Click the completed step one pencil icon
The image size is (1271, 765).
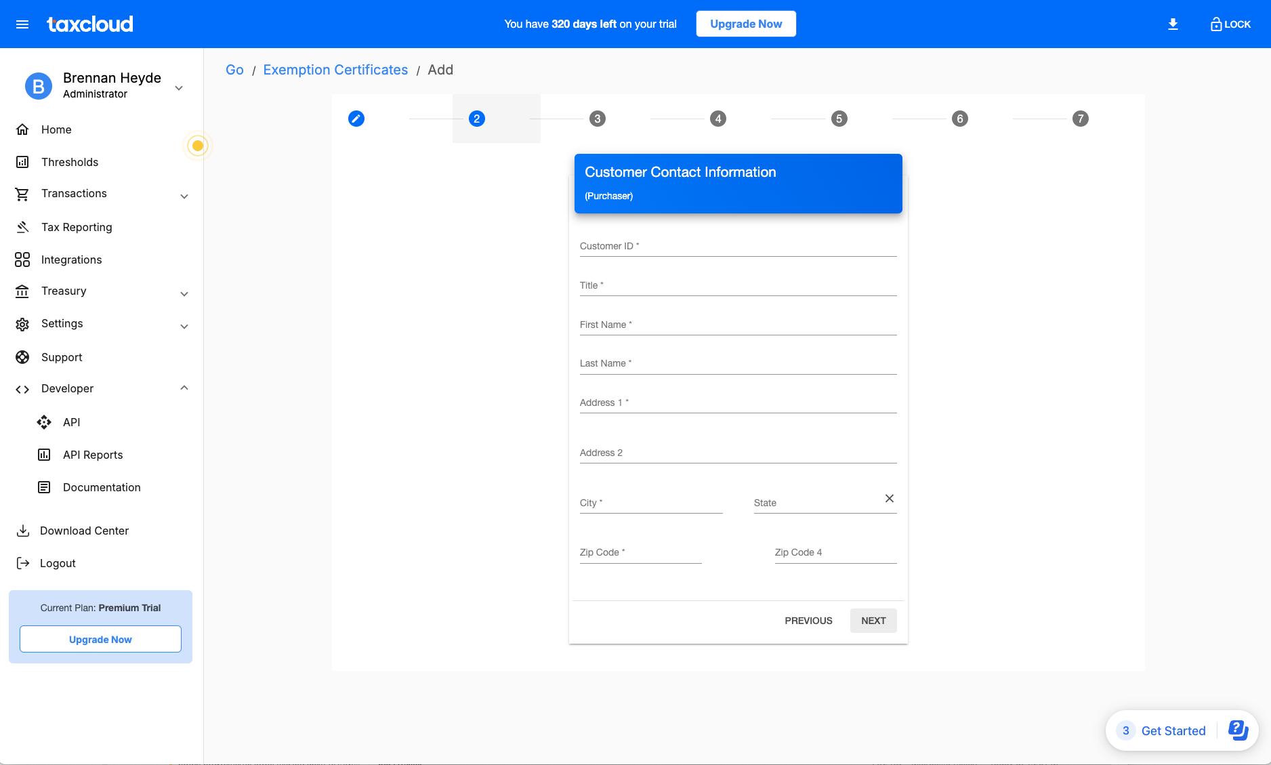pos(356,119)
